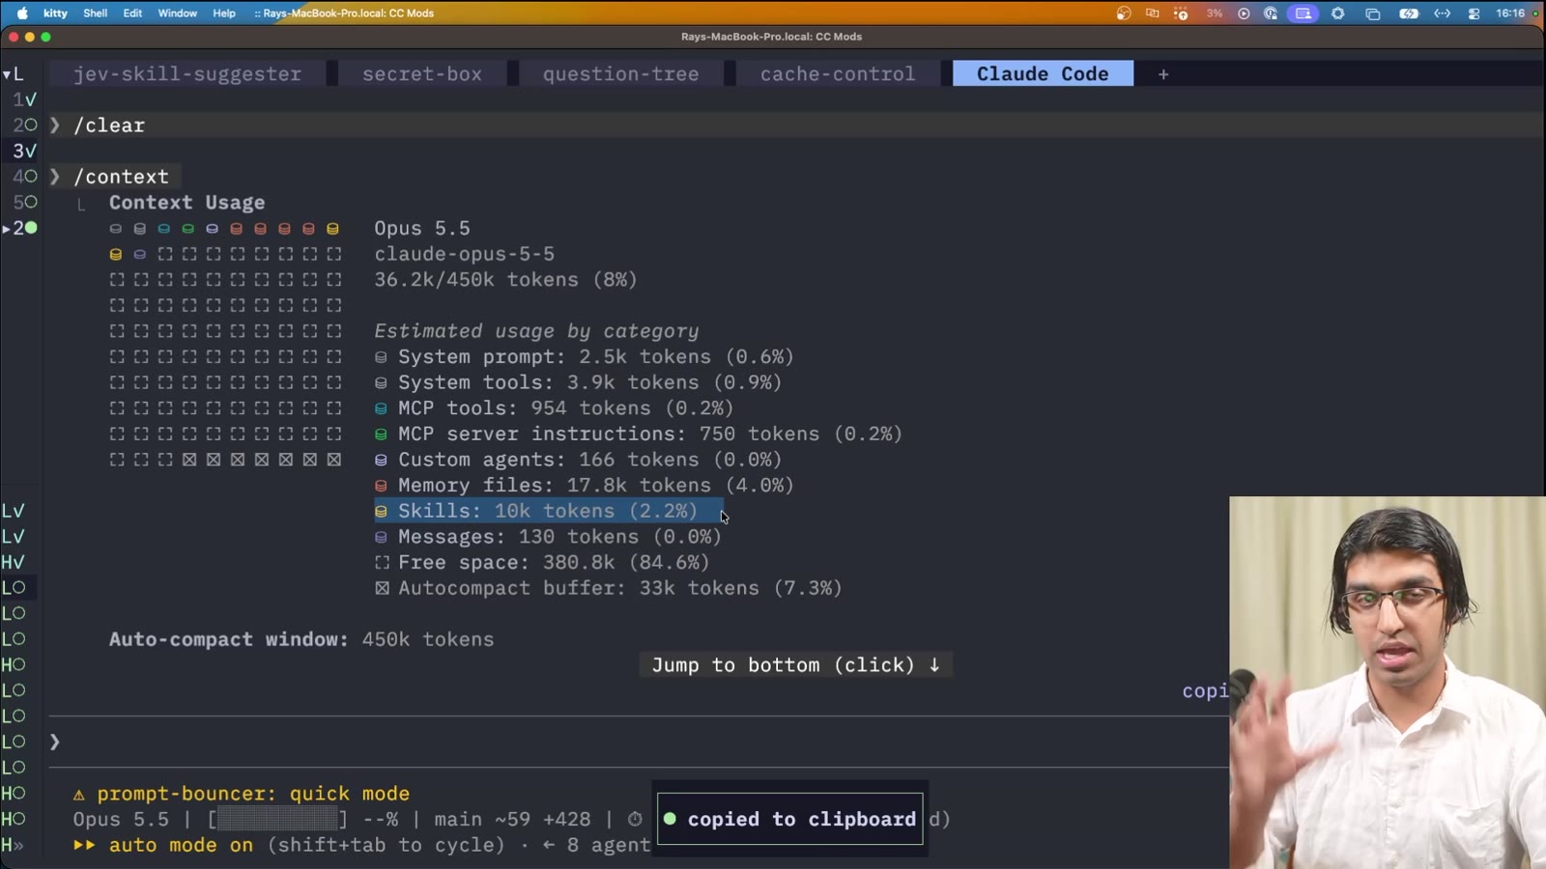Click the 'claude-opus-5-5' model name
1546x869 pixels.
tap(464, 253)
